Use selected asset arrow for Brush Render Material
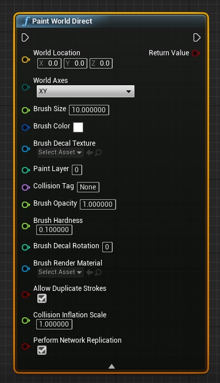The width and height of the screenshot is (220, 383). click(90, 272)
